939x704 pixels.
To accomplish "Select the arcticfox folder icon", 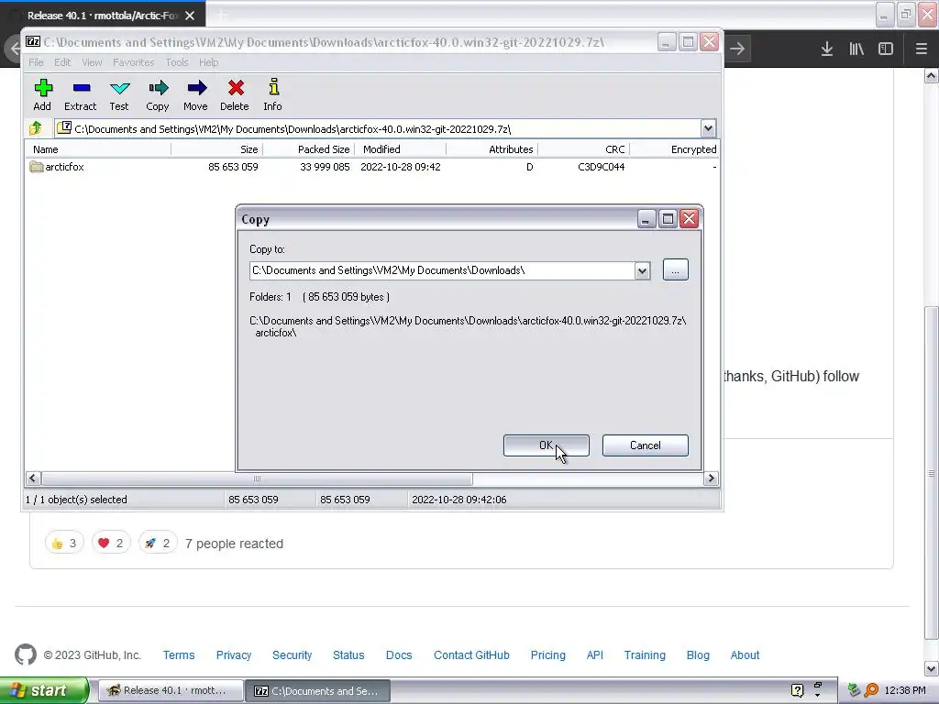I will [37, 167].
